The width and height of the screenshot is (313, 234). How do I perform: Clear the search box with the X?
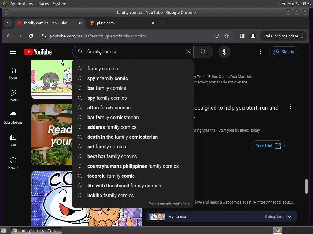188,52
